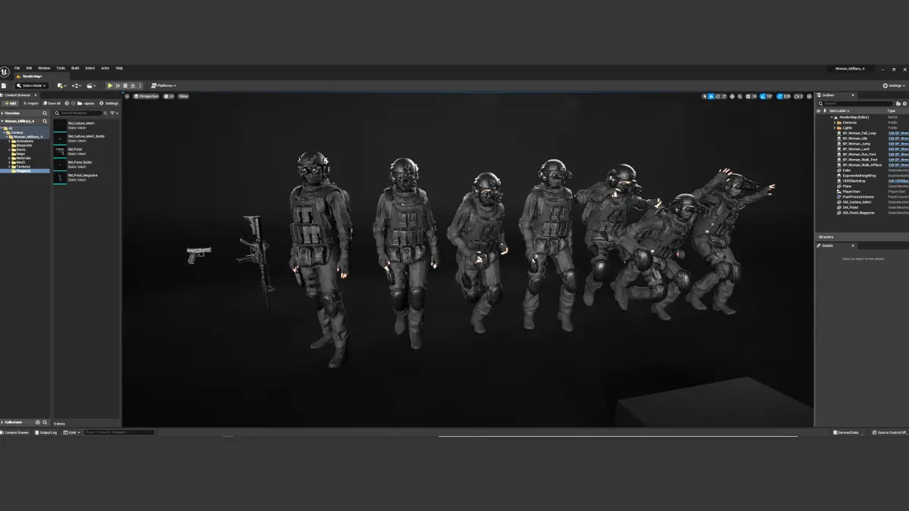Toggle world/local coordinate system globe
The image size is (909, 511).
(x=732, y=96)
